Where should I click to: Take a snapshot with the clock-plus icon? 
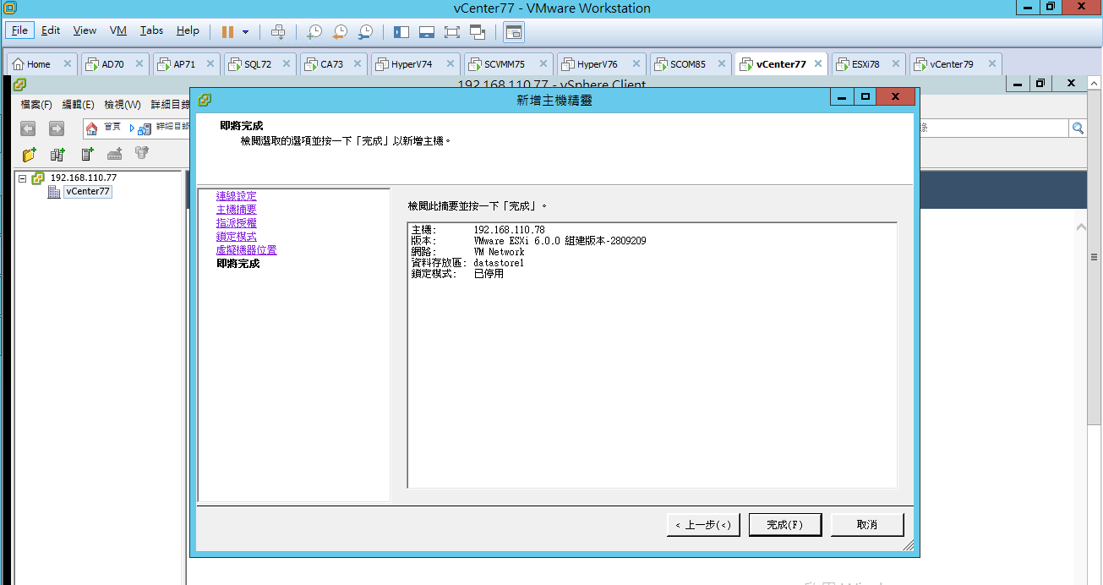tap(314, 31)
